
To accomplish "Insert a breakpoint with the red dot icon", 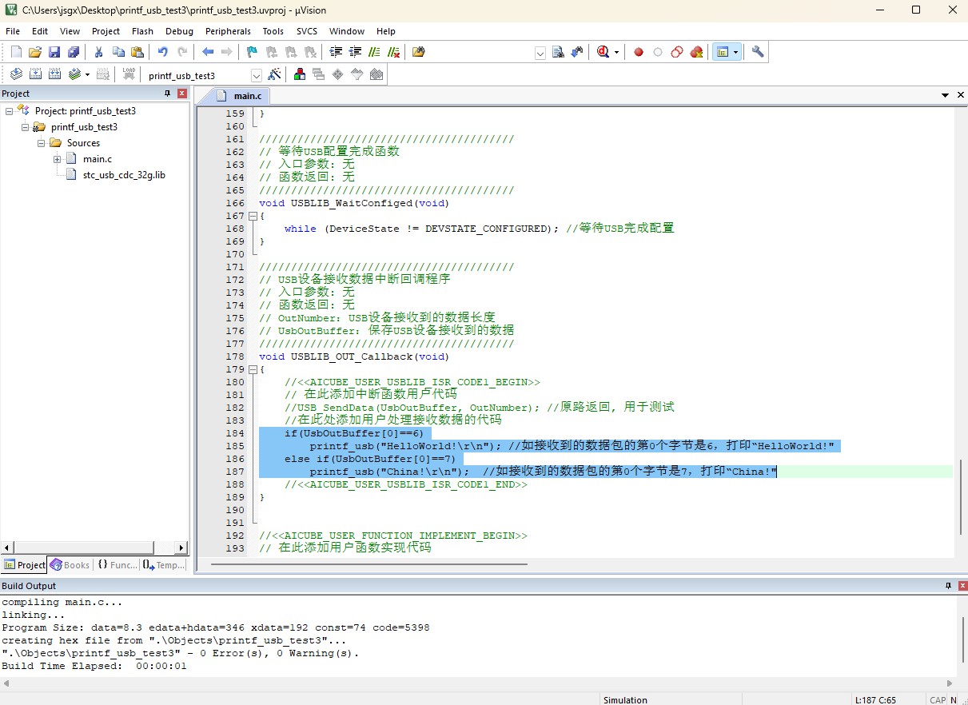I will 639,52.
